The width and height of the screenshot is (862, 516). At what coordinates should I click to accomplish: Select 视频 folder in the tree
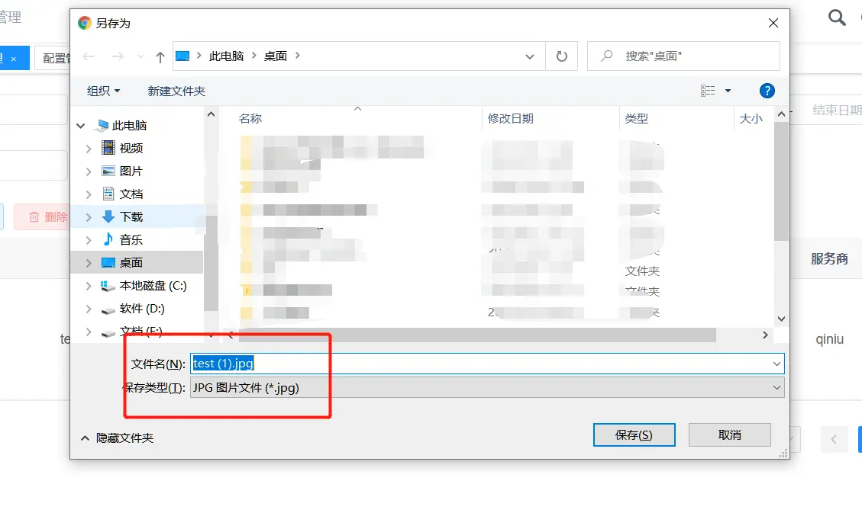click(x=131, y=148)
